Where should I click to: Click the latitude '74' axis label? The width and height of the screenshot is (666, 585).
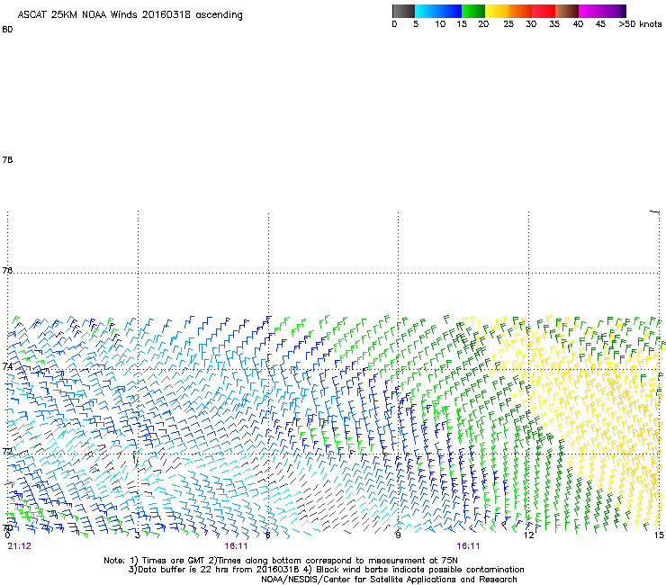pos(7,366)
